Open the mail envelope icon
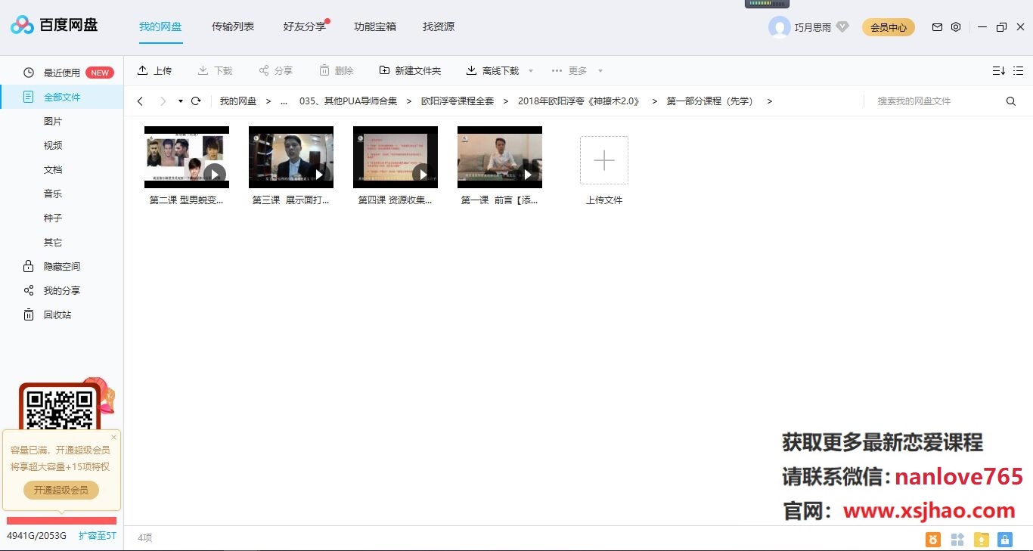The width and height of the screenshot is (1033, 551). [937, 27]
